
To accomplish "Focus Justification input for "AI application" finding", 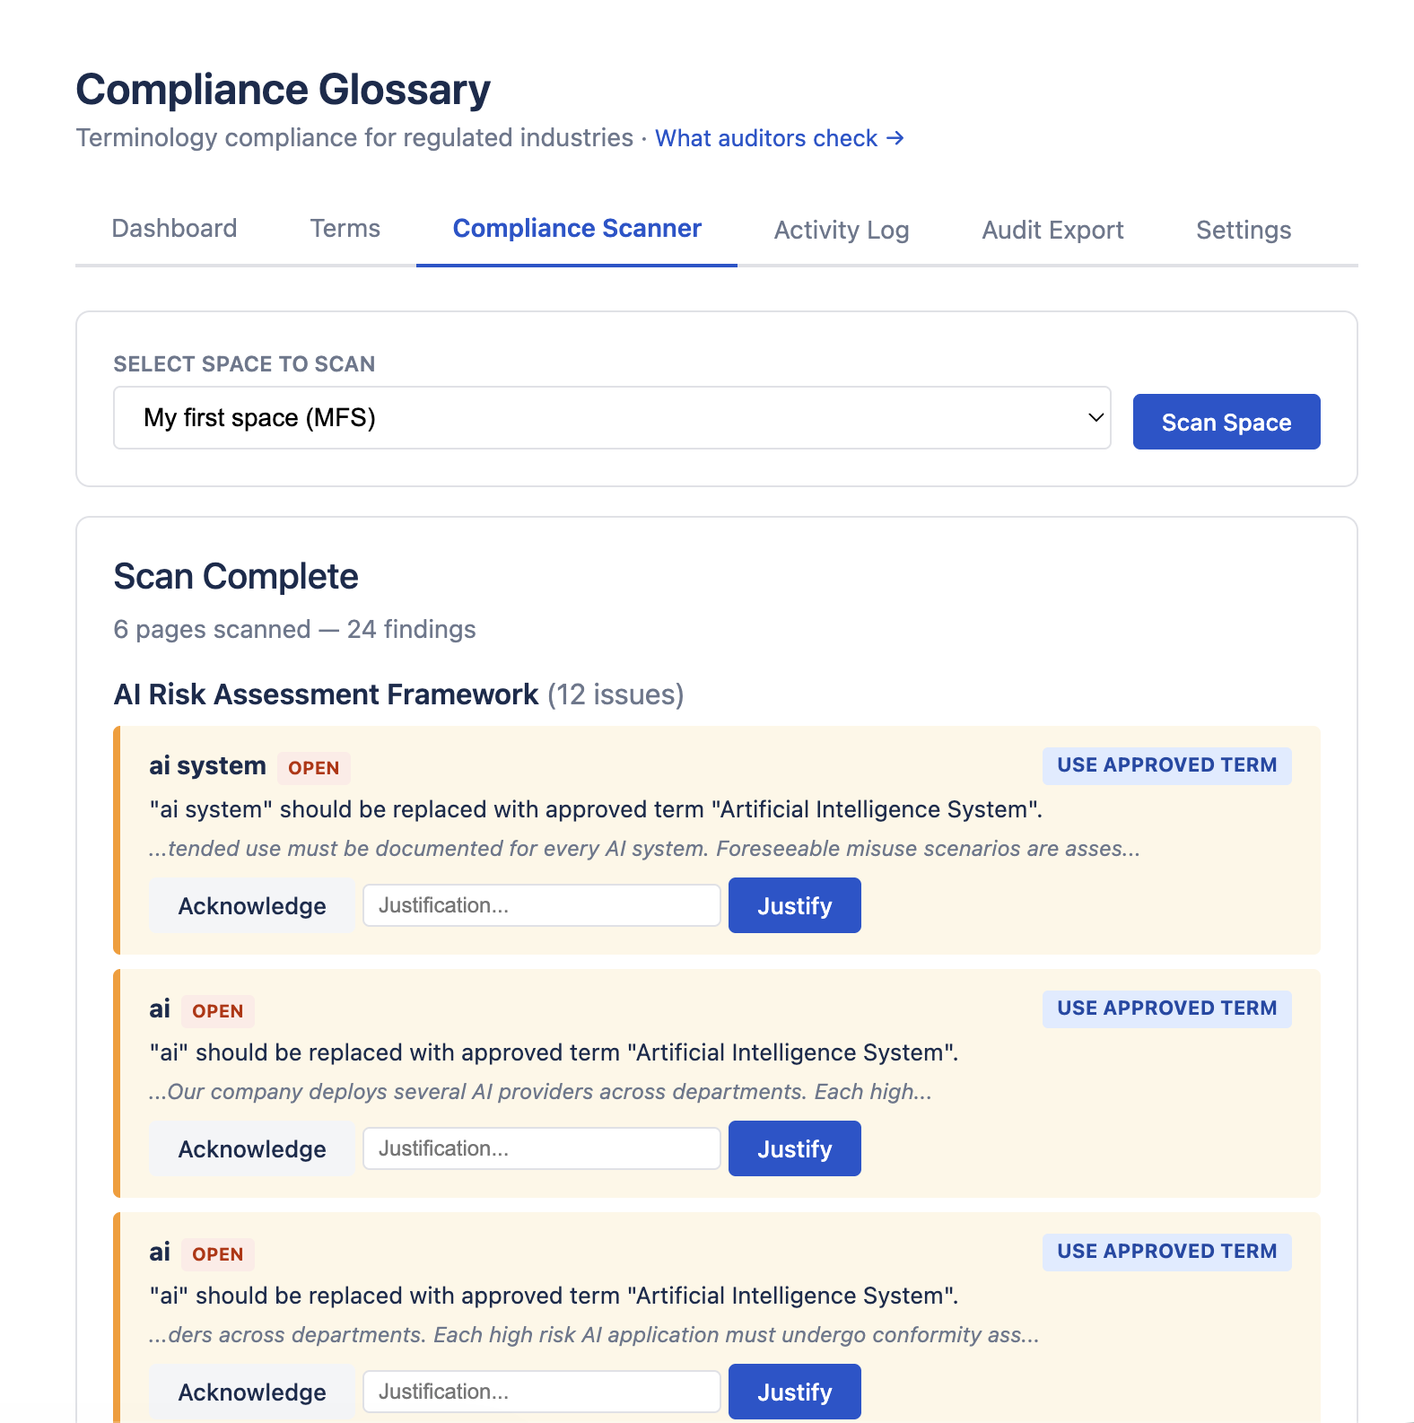I will pyautogui.click(x=541, y=1392).
